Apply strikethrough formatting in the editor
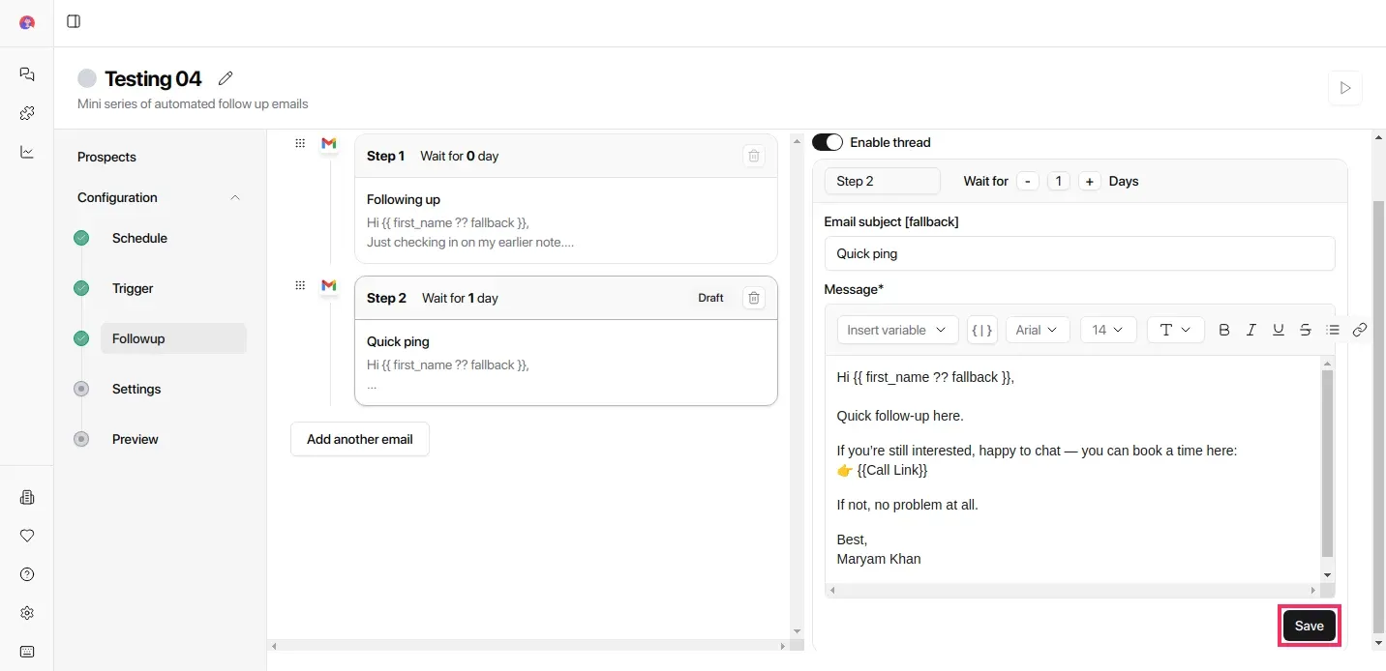The image size is (1386, 671). (x=1305, y=330)
